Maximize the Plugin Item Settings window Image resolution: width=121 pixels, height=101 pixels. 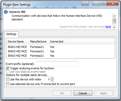point(103,3)
